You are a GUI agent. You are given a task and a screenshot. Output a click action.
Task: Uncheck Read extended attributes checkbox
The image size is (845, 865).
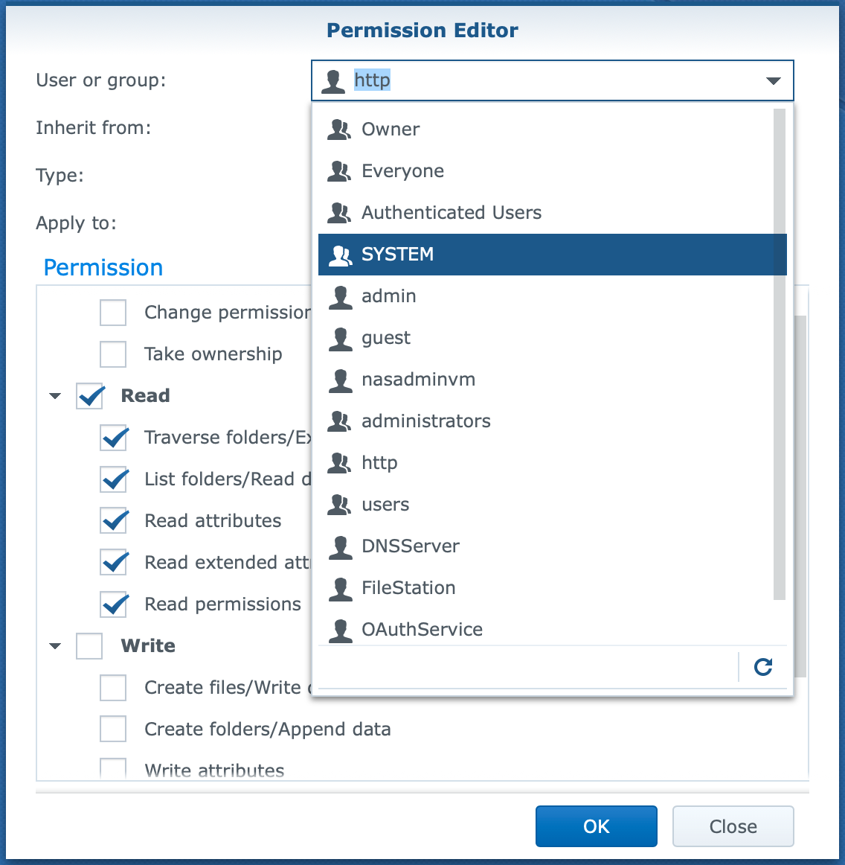tap(113, 563)
